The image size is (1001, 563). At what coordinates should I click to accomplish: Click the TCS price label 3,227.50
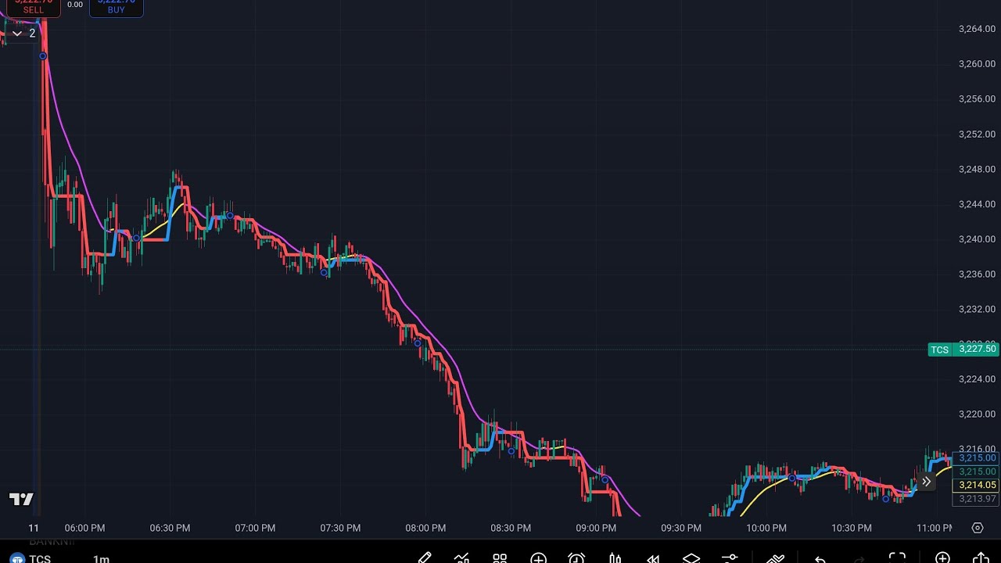point(963,350)
